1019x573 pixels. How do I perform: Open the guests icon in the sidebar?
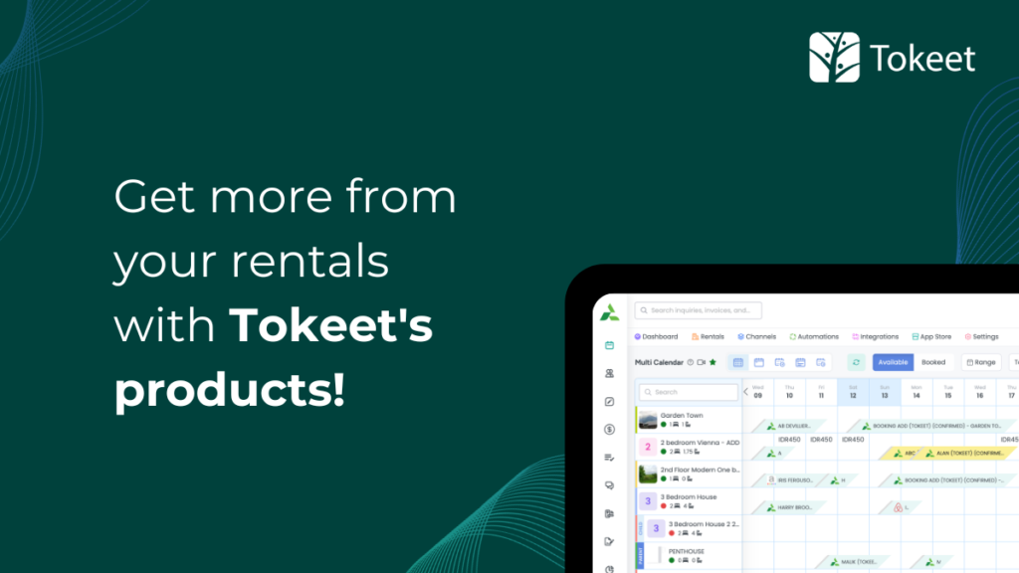(x=609, y=374)
